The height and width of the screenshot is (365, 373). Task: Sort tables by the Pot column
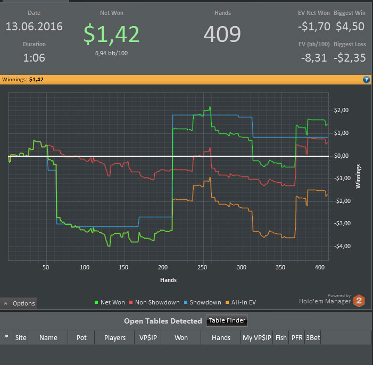tap(81, 337)
